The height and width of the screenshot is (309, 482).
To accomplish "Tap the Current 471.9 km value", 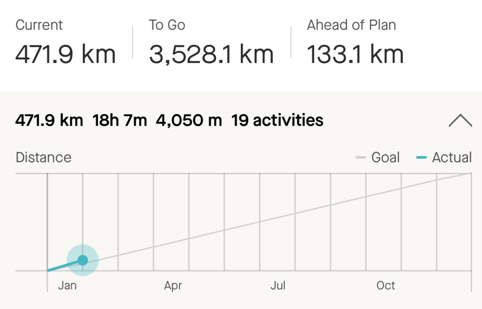I will click(x=66, y=54).
